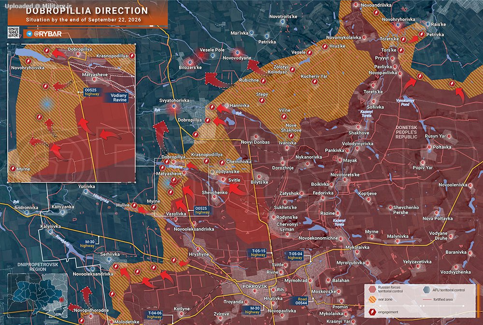483x325 pixels.
Task: Click the 'Myrnohrad' town label
Action: tap(296, 281)
